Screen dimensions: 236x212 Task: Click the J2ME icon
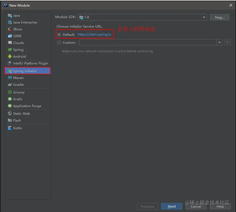(10, 36)
